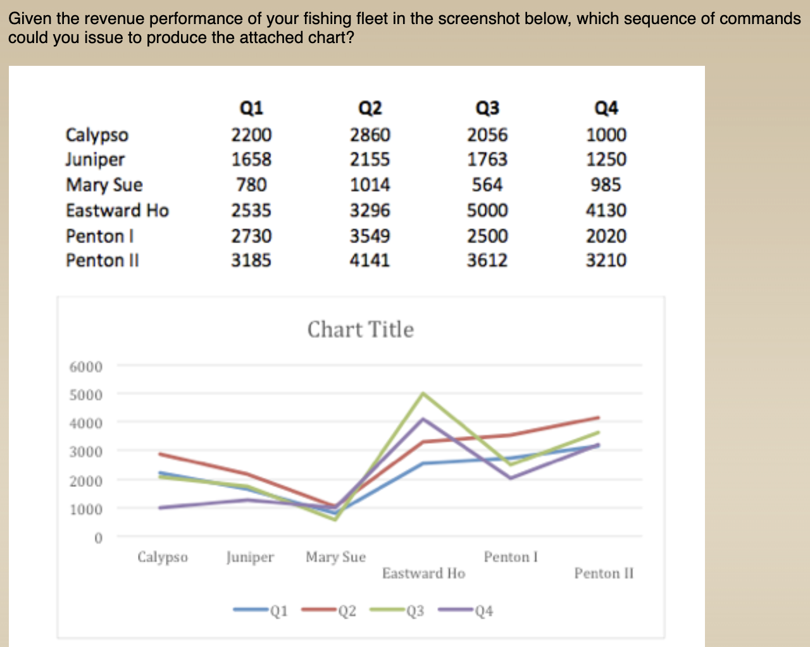Click the Q2 line endpoint at Penton II
This screenshot has width=810, height=647.
click(597, 418)
